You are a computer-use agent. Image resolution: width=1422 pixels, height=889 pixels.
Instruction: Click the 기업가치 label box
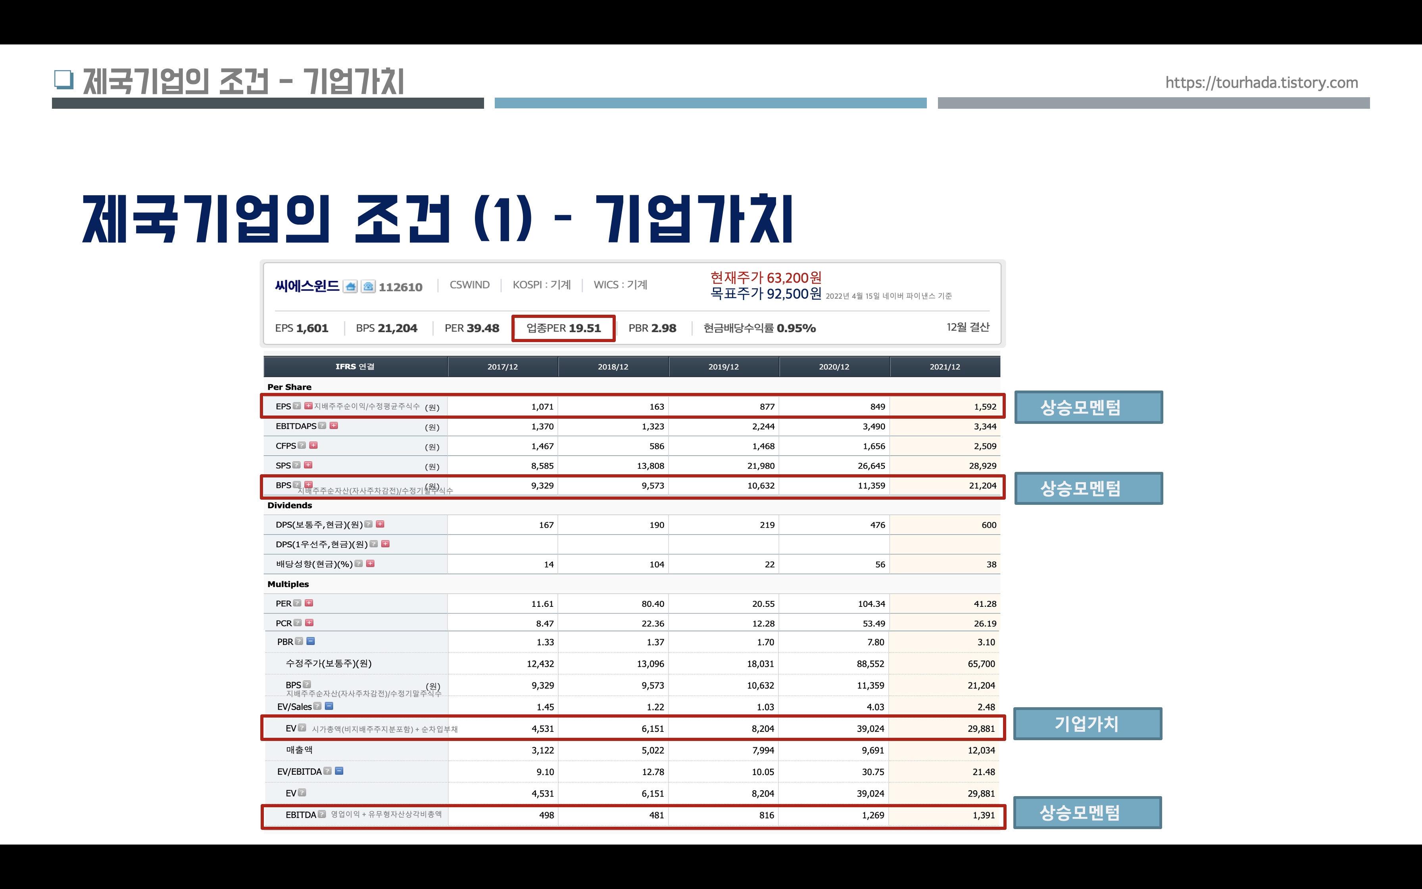(1087, 724)
